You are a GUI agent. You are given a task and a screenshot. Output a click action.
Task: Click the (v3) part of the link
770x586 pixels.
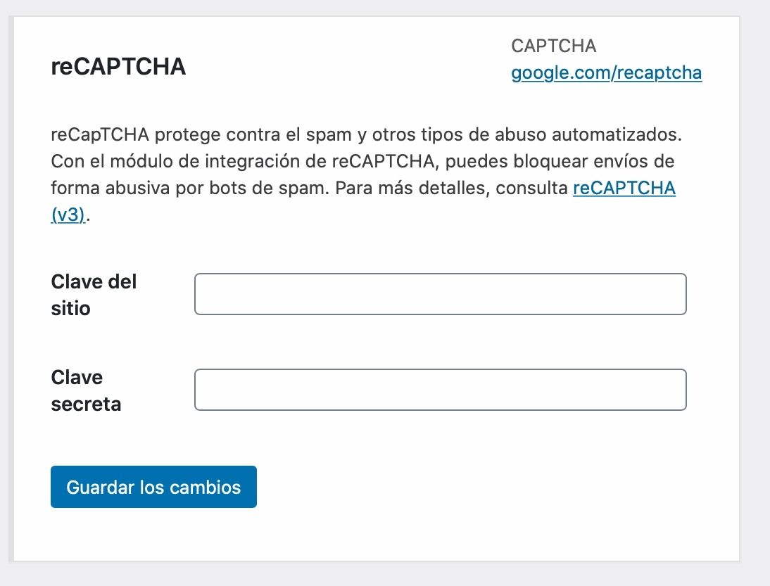(x=68, y=215)
